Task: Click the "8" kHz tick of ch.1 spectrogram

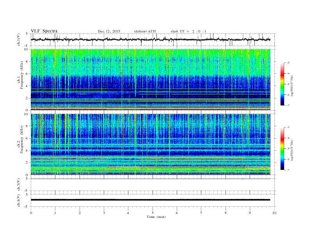Action: pyautogui.click(x=27, y=62)
